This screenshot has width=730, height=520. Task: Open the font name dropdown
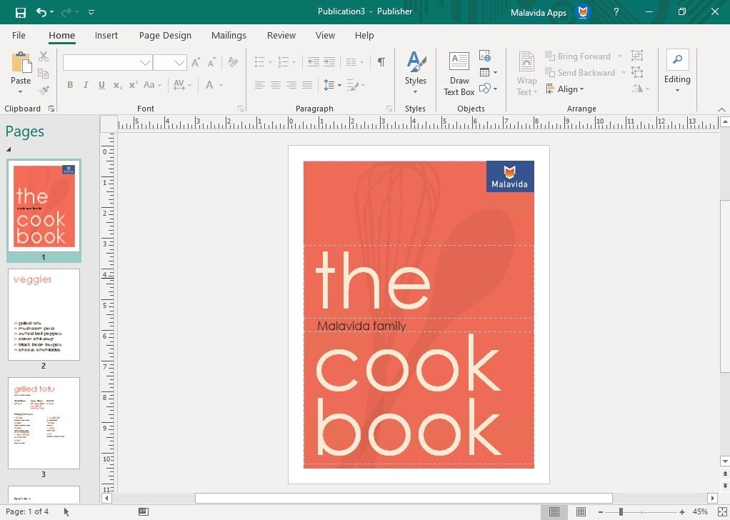tap(146, 62)
